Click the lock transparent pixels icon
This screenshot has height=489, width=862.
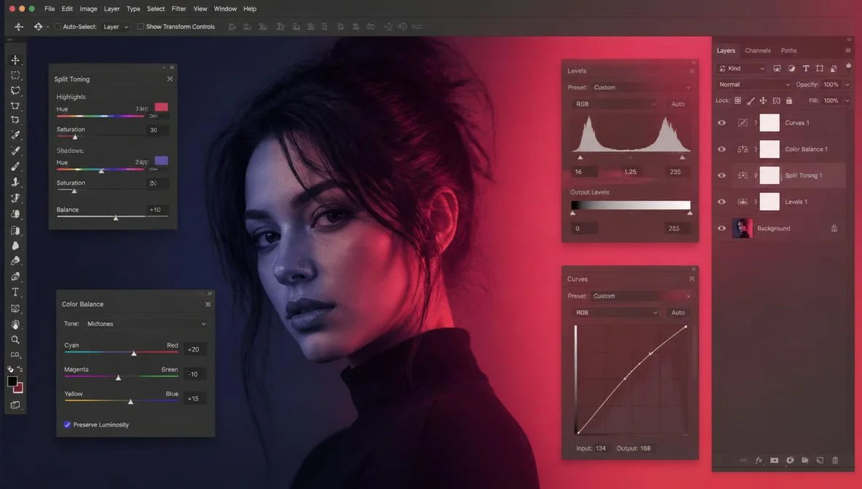tap(738, 100)
